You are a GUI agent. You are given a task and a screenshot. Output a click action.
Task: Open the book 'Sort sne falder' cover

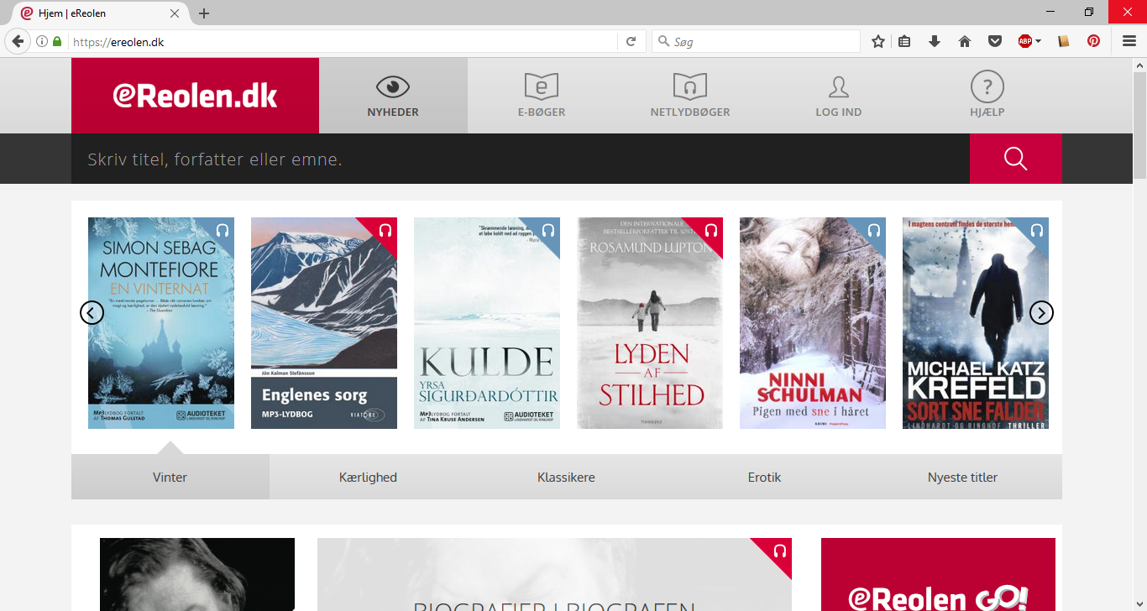click(x=976, y=323)
